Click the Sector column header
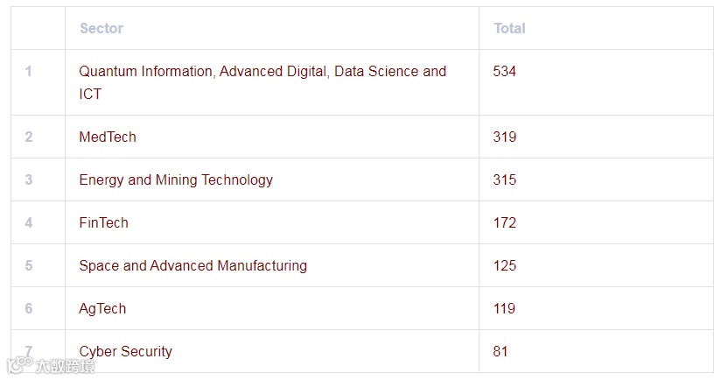 coord(101,28)
